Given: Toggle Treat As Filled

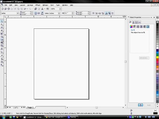Looking at the screenshot, I should click(109, 13).
